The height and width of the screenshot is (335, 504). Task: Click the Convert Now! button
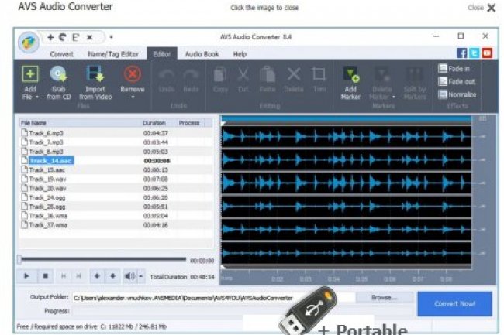(x=454, y=303)
